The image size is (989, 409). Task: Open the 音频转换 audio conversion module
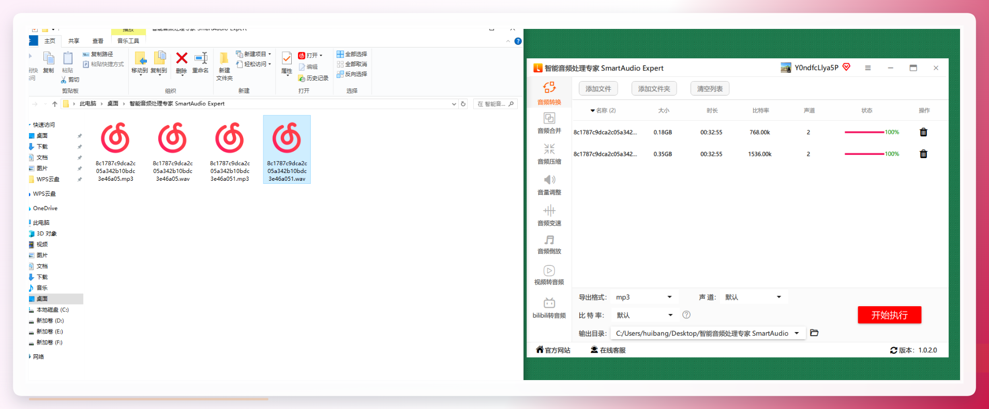click(549, 93)
